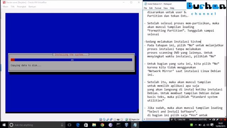
Task: Click the VirtualBox network adapters status icon
Action: 111,119
